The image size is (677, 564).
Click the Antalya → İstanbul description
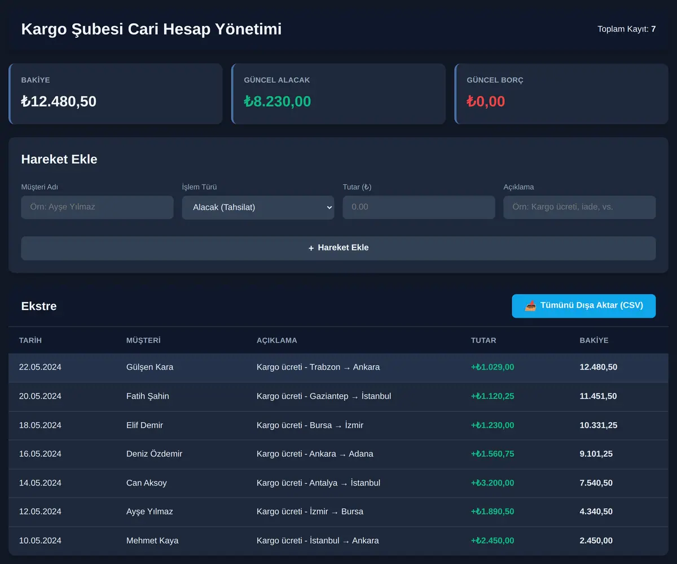[x=318, y=483]
